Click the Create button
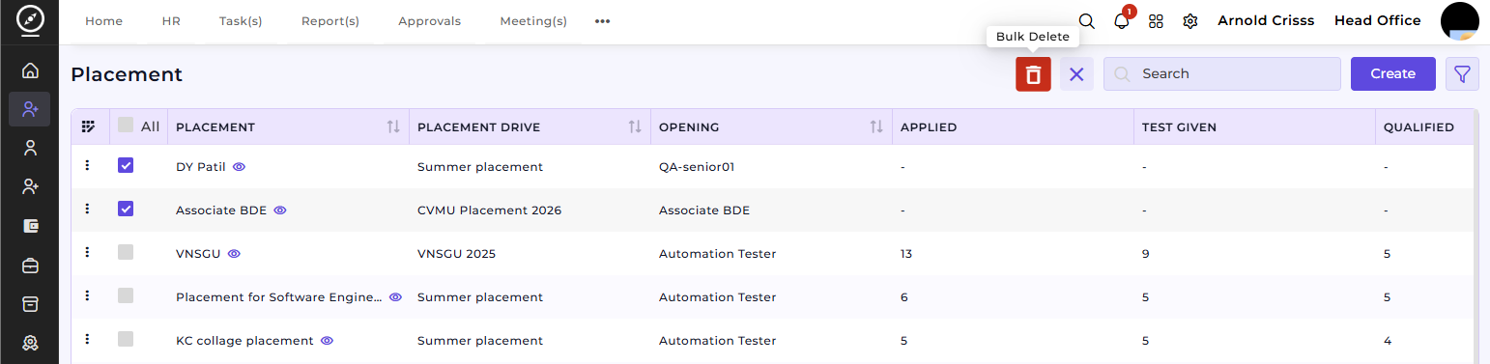This screenshot has height=364, width=1490. pyautogui.click(x=1393, y=74)
